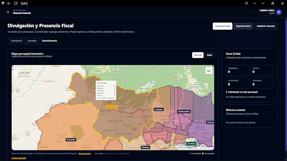Select the El Paraíso parish label
The height and width of the screenshot is (161, 287).
(x=146, y=147)
